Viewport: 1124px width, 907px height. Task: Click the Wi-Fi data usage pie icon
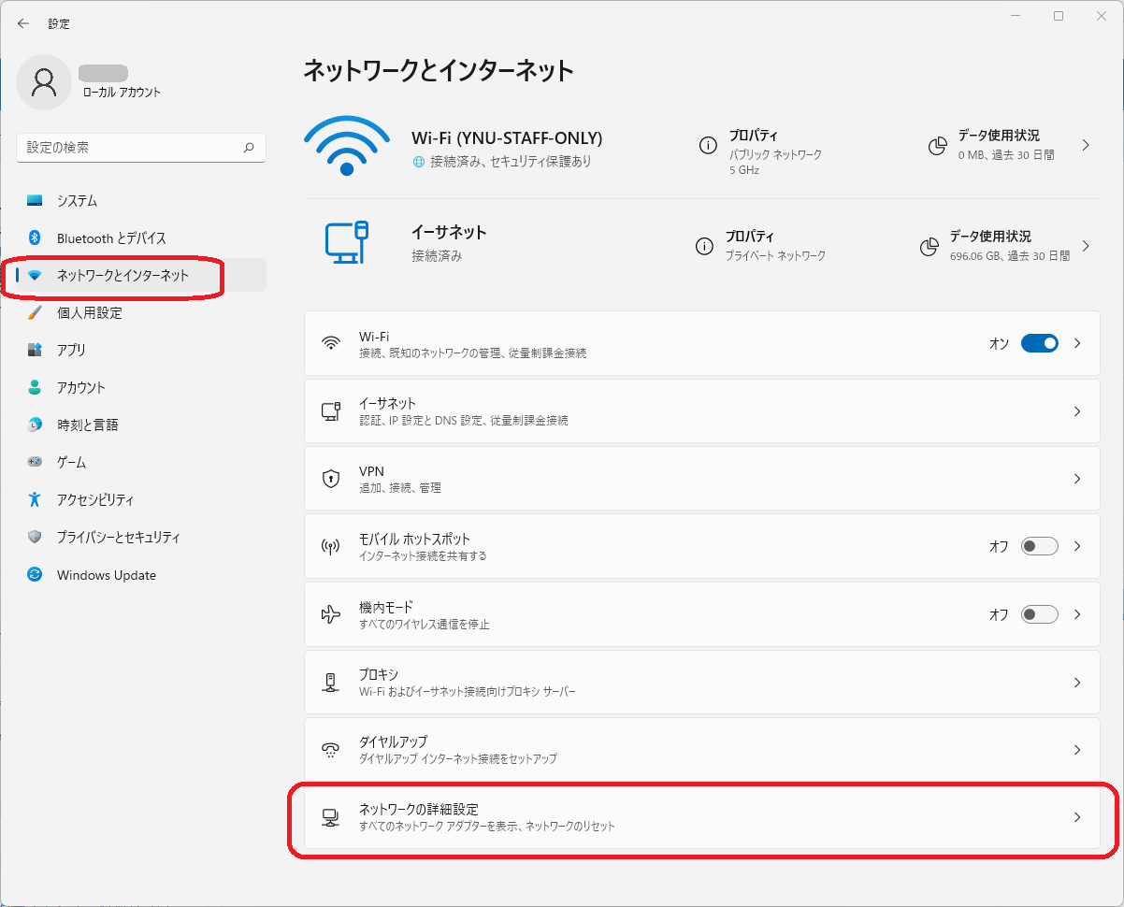(x=937, y=146)
